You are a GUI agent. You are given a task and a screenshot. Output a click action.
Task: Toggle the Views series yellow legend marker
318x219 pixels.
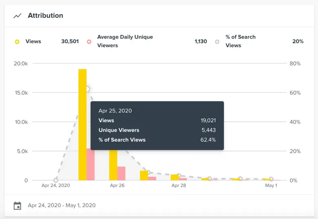pyautogui.click(x=17, y=42)
